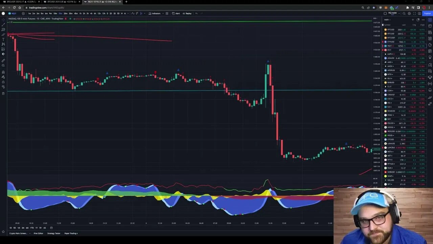Select ETHUSD in the watchlist

tap(404, 42)
